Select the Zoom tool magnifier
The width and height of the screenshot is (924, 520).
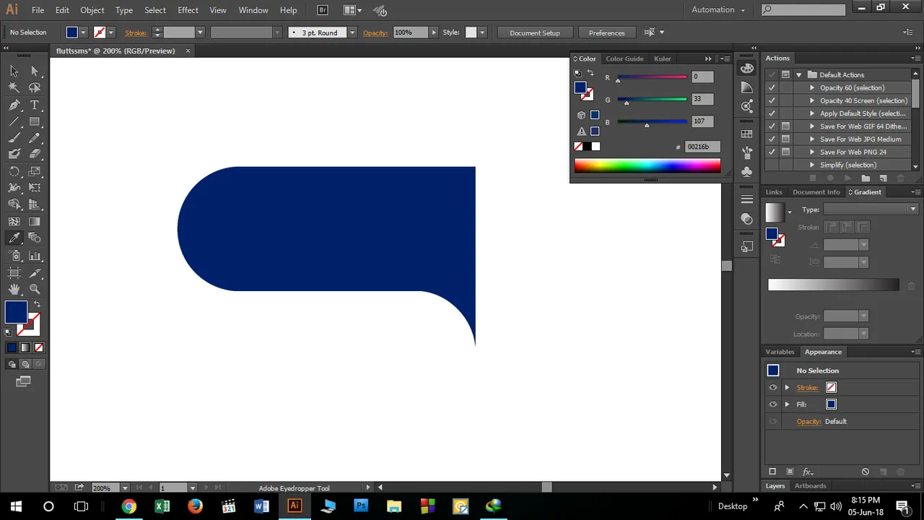(35, 289)
